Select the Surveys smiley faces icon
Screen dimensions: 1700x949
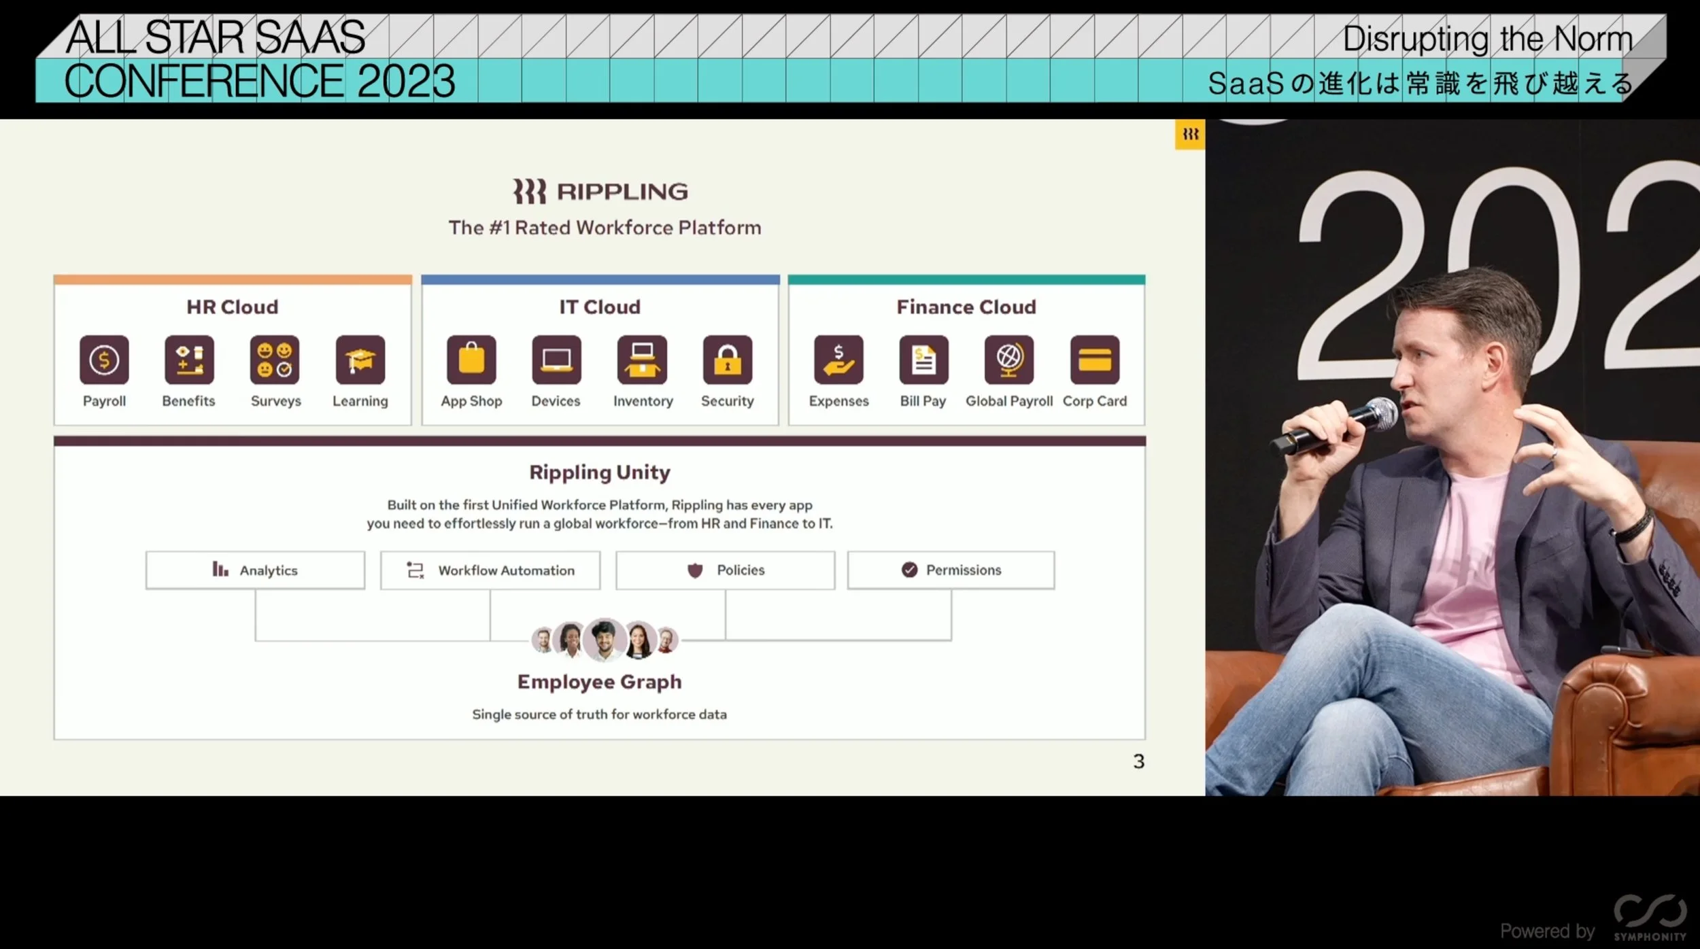[275, 360]
